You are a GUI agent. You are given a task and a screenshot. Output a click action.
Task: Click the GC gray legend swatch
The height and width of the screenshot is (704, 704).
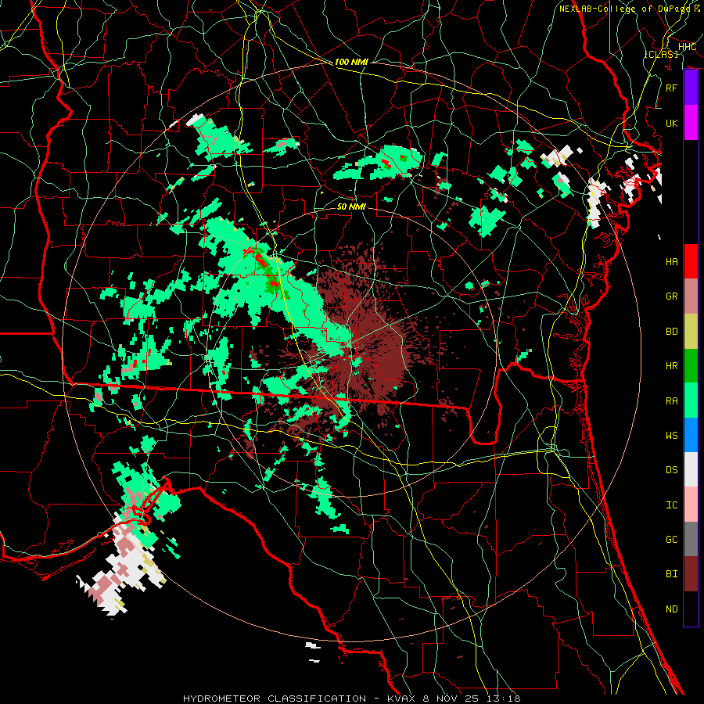click(x=691, y=539)
